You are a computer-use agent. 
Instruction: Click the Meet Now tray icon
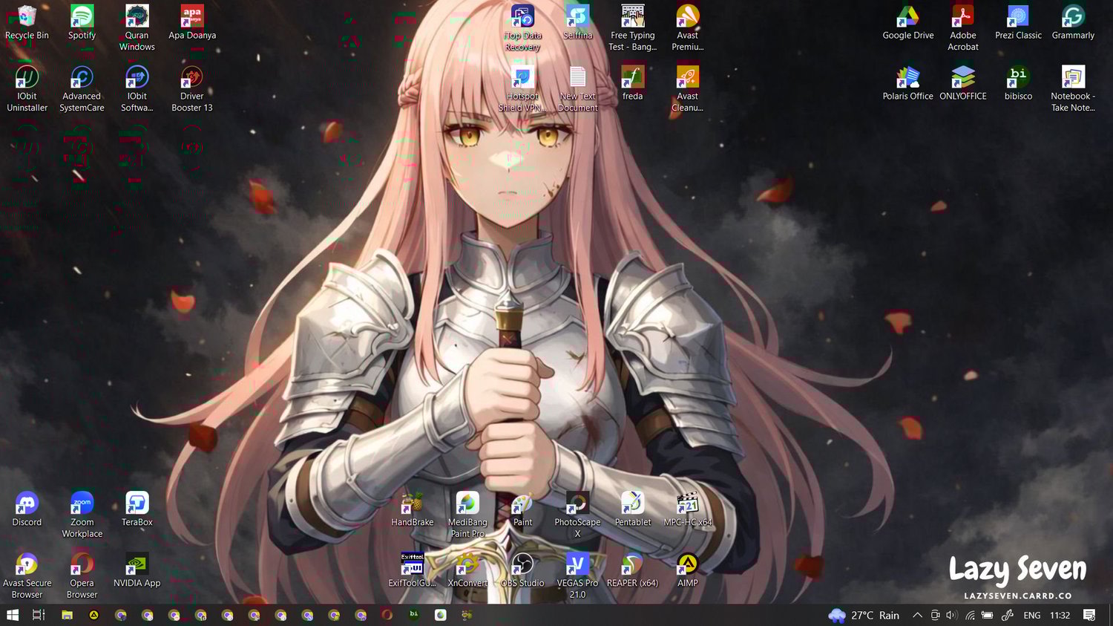(935, 615)
